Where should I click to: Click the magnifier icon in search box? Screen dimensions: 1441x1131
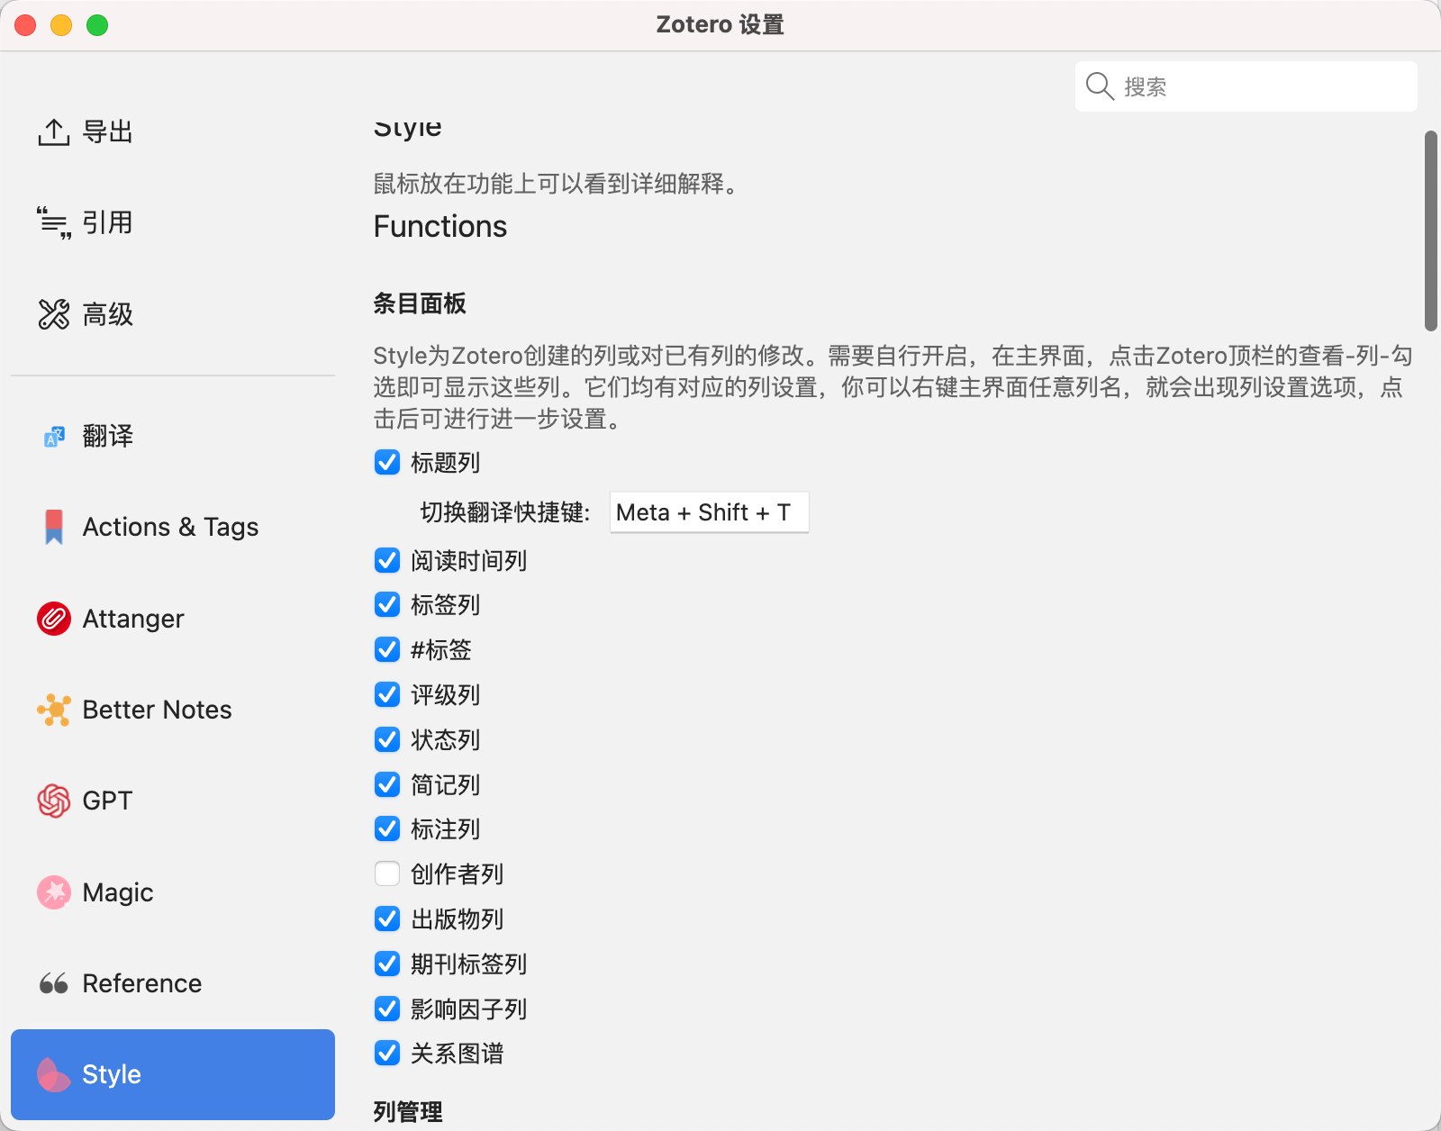(1100, 86)
